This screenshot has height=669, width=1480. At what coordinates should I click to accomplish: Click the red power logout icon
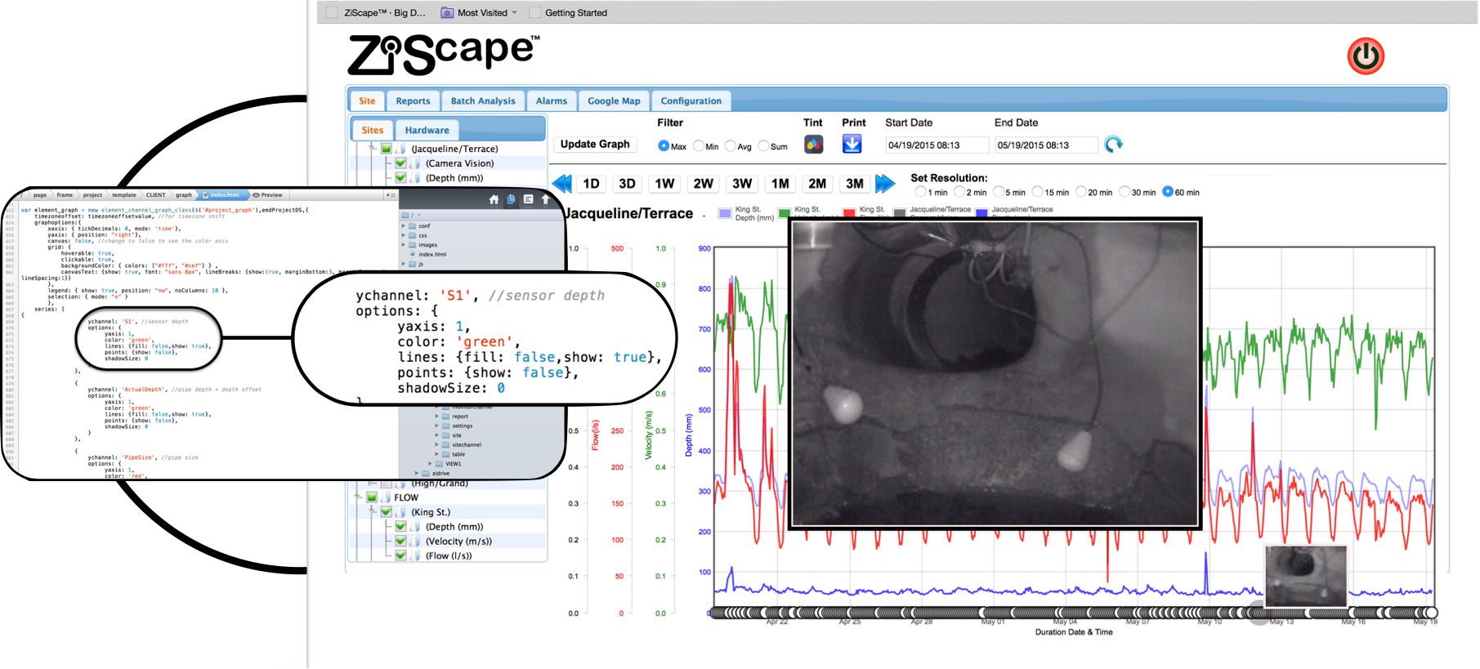point(1366,56)
